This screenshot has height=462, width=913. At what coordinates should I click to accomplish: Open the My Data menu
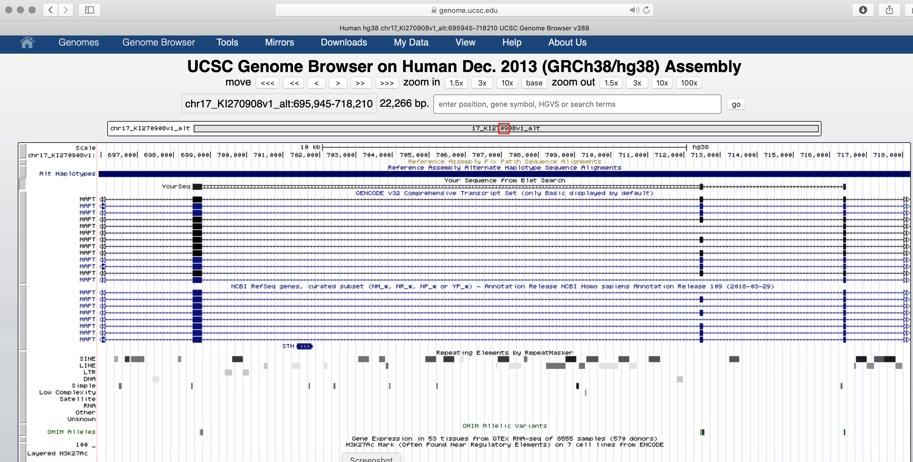click(411, 43)
